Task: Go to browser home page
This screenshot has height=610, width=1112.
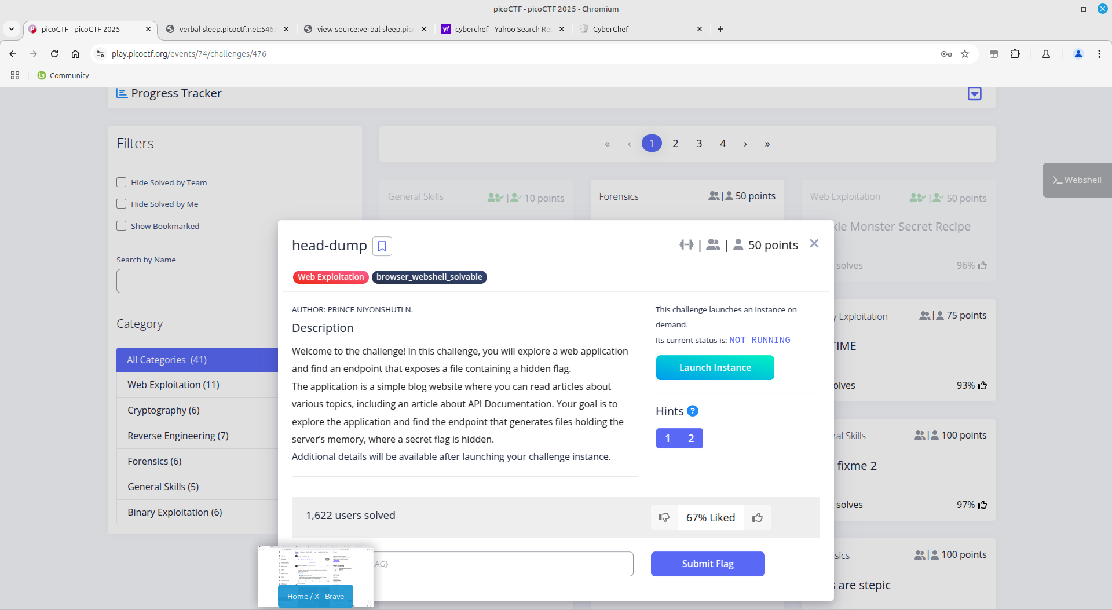Action: click(75, 54)
